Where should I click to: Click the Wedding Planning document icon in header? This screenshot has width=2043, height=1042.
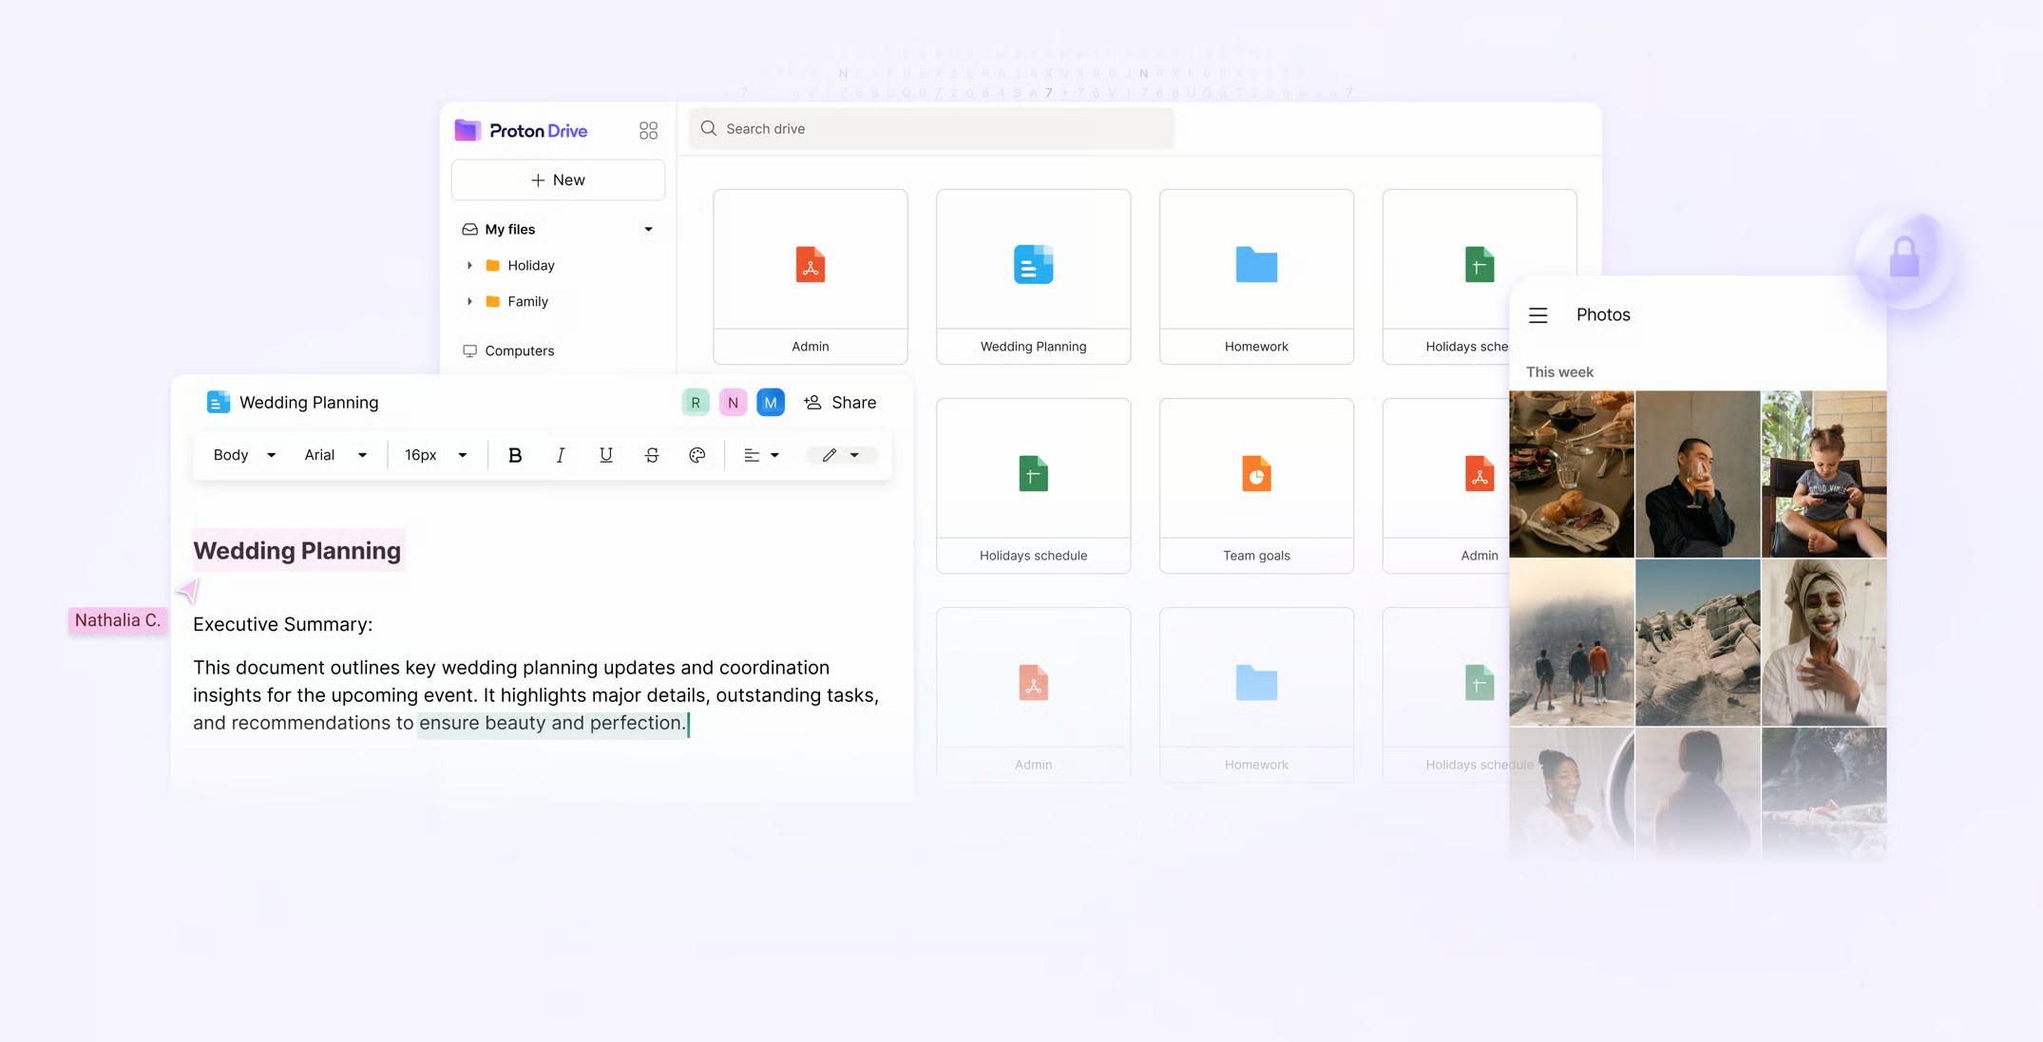tap(218, 402)
